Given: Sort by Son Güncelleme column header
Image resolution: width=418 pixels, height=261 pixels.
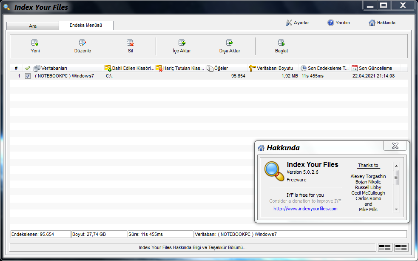Looking at the screenshot, I should 375,68.
